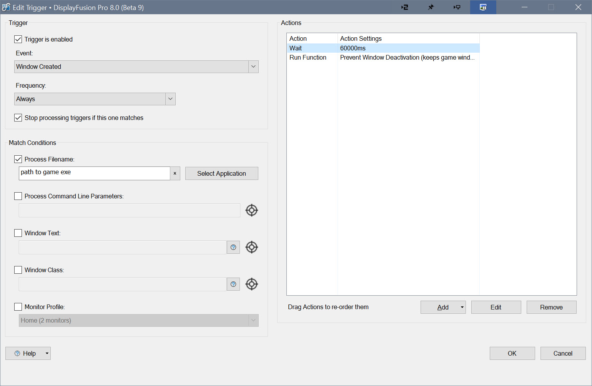This screenshot has height=386, width=592.
Task: Clear the Process Filename field with x
Action: pyautogui.click(x=175, y=173)
